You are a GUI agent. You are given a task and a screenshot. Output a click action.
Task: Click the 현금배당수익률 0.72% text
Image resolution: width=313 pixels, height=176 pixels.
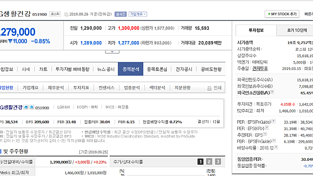point(162,122)
